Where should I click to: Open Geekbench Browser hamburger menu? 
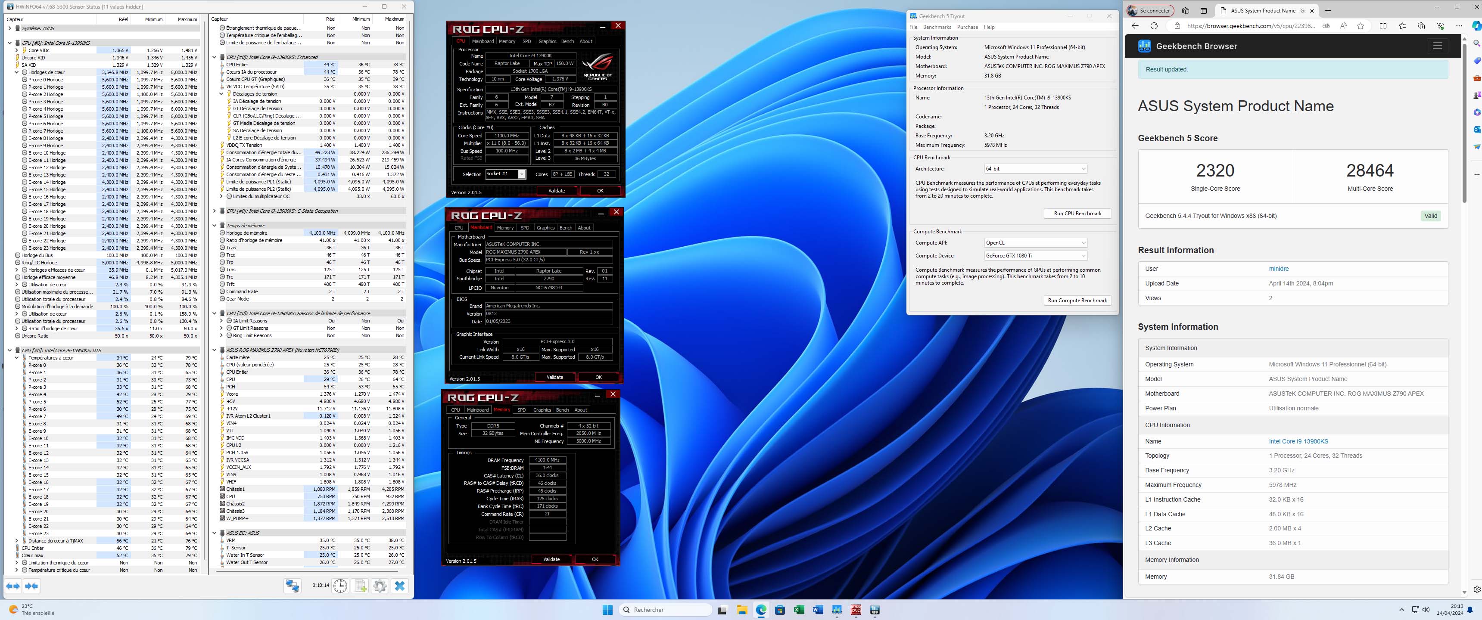tap(1437, 46)
